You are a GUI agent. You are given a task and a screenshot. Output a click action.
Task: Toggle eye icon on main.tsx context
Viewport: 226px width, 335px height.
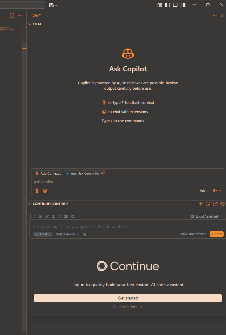tap(103, 173)
